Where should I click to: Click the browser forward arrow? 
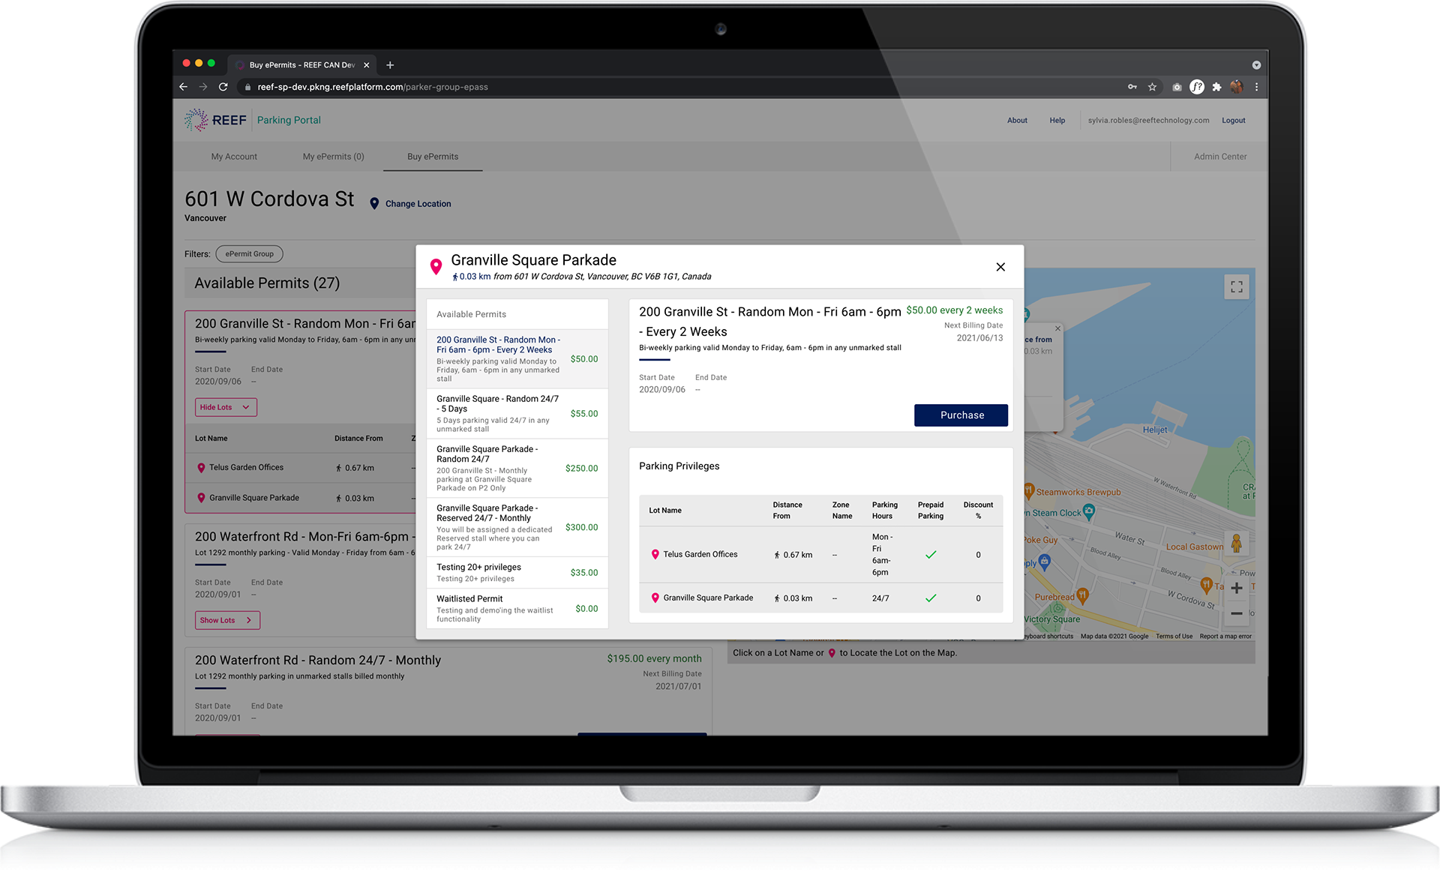click(203, 87)
